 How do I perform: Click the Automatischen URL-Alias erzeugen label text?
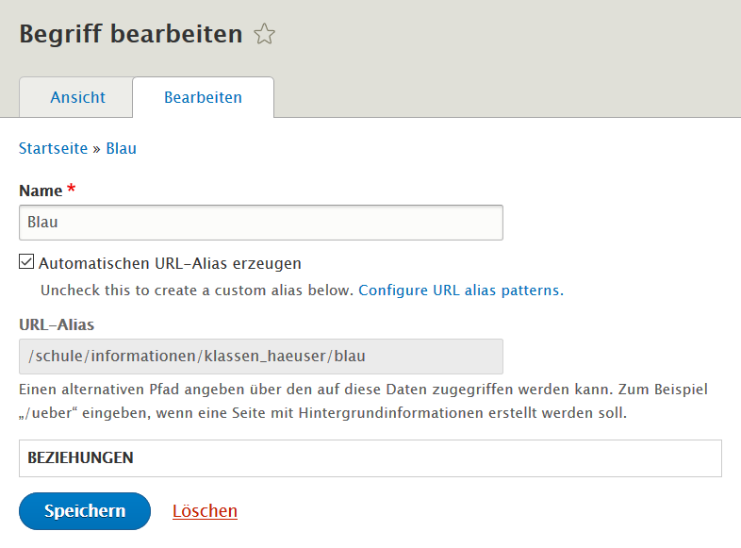click(170, 263)
